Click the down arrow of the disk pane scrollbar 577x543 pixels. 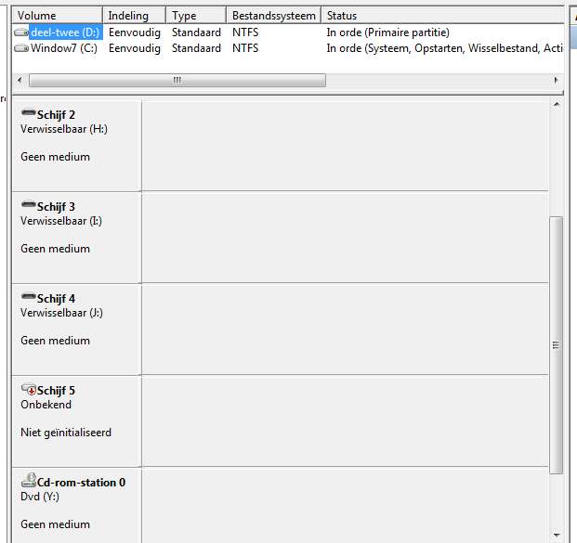(557, 536)
